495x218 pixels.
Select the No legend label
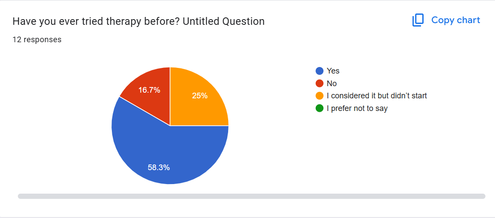point(332,84)
